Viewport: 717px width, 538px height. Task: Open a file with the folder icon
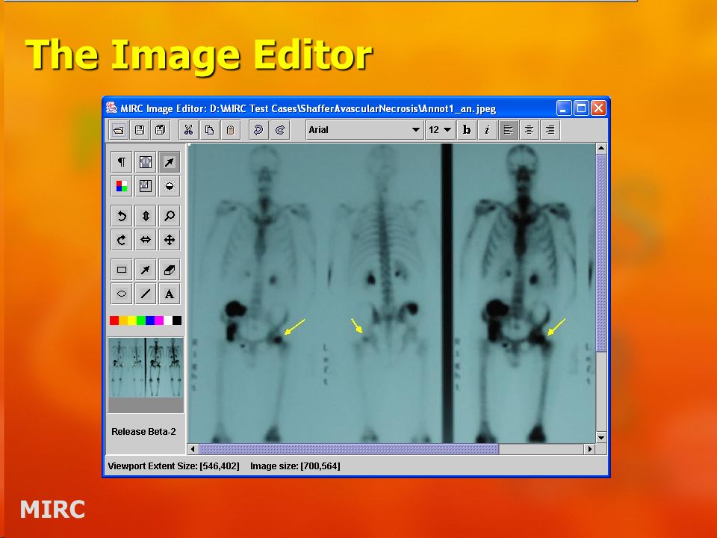(x=119, y=130)
